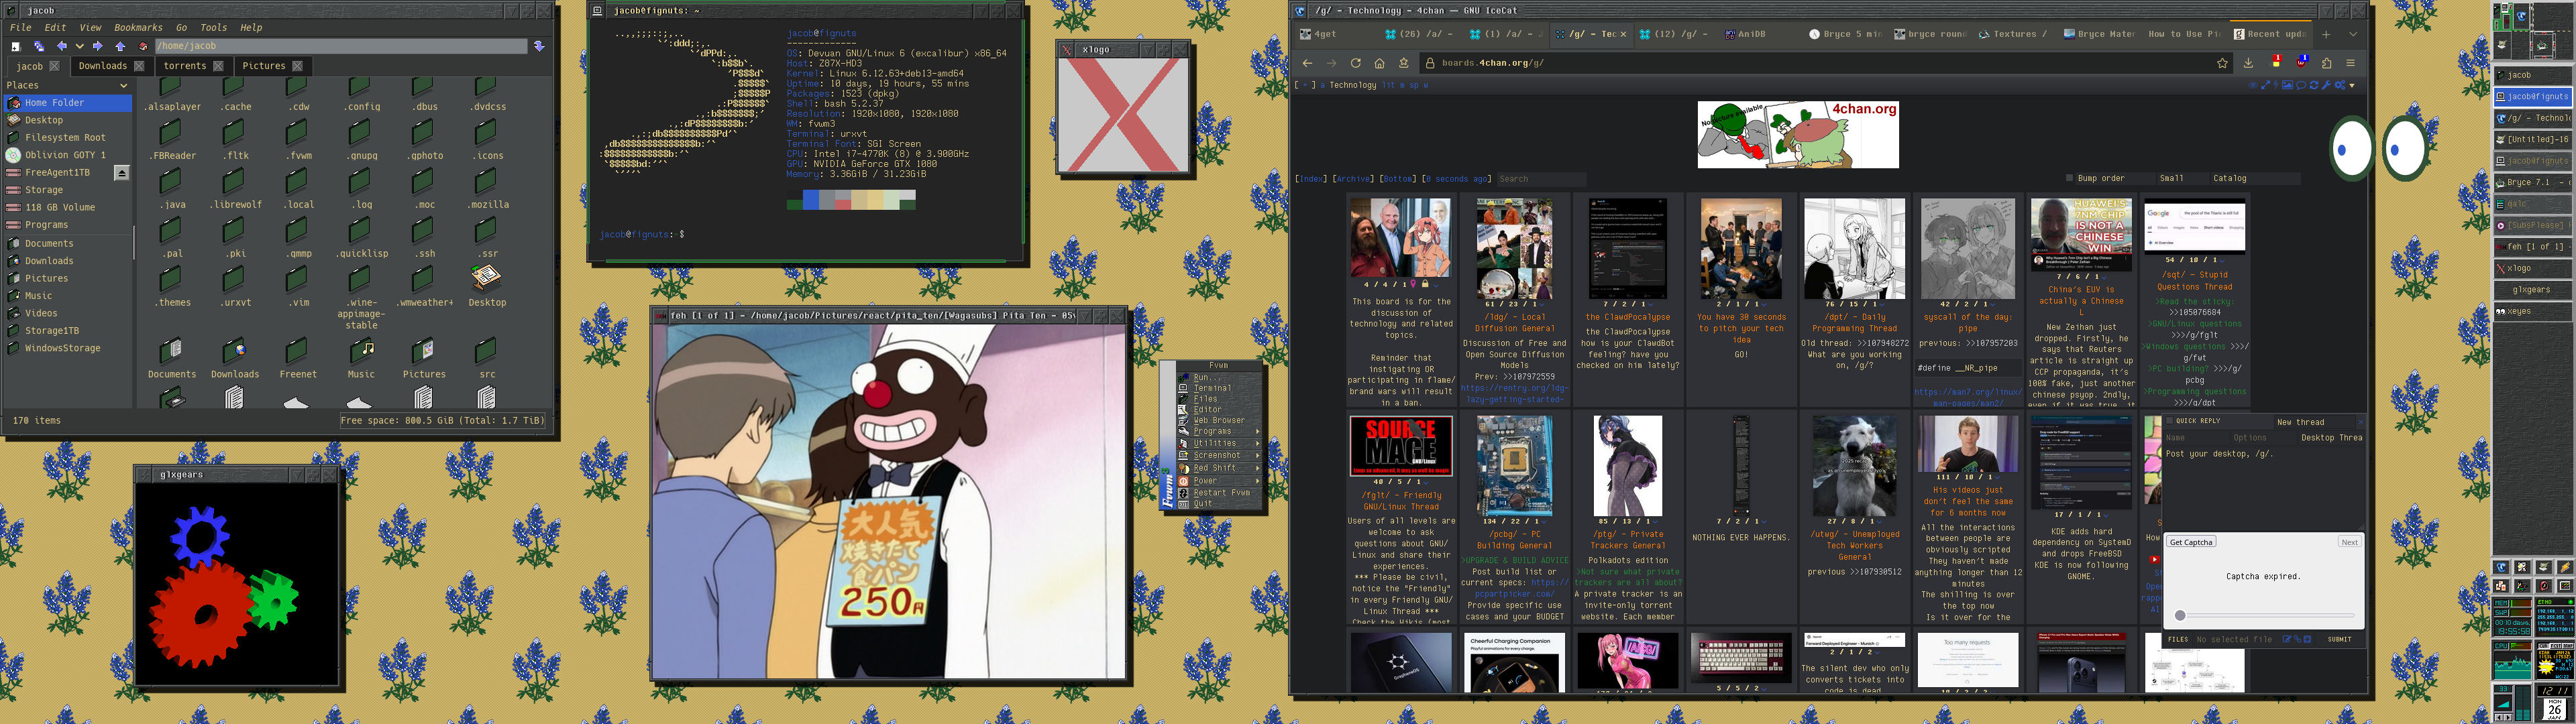Toggle the Quick Reply persistent checkbox
The height and width of the screenshot is (724, 2576).
[x=2170, y=421]
